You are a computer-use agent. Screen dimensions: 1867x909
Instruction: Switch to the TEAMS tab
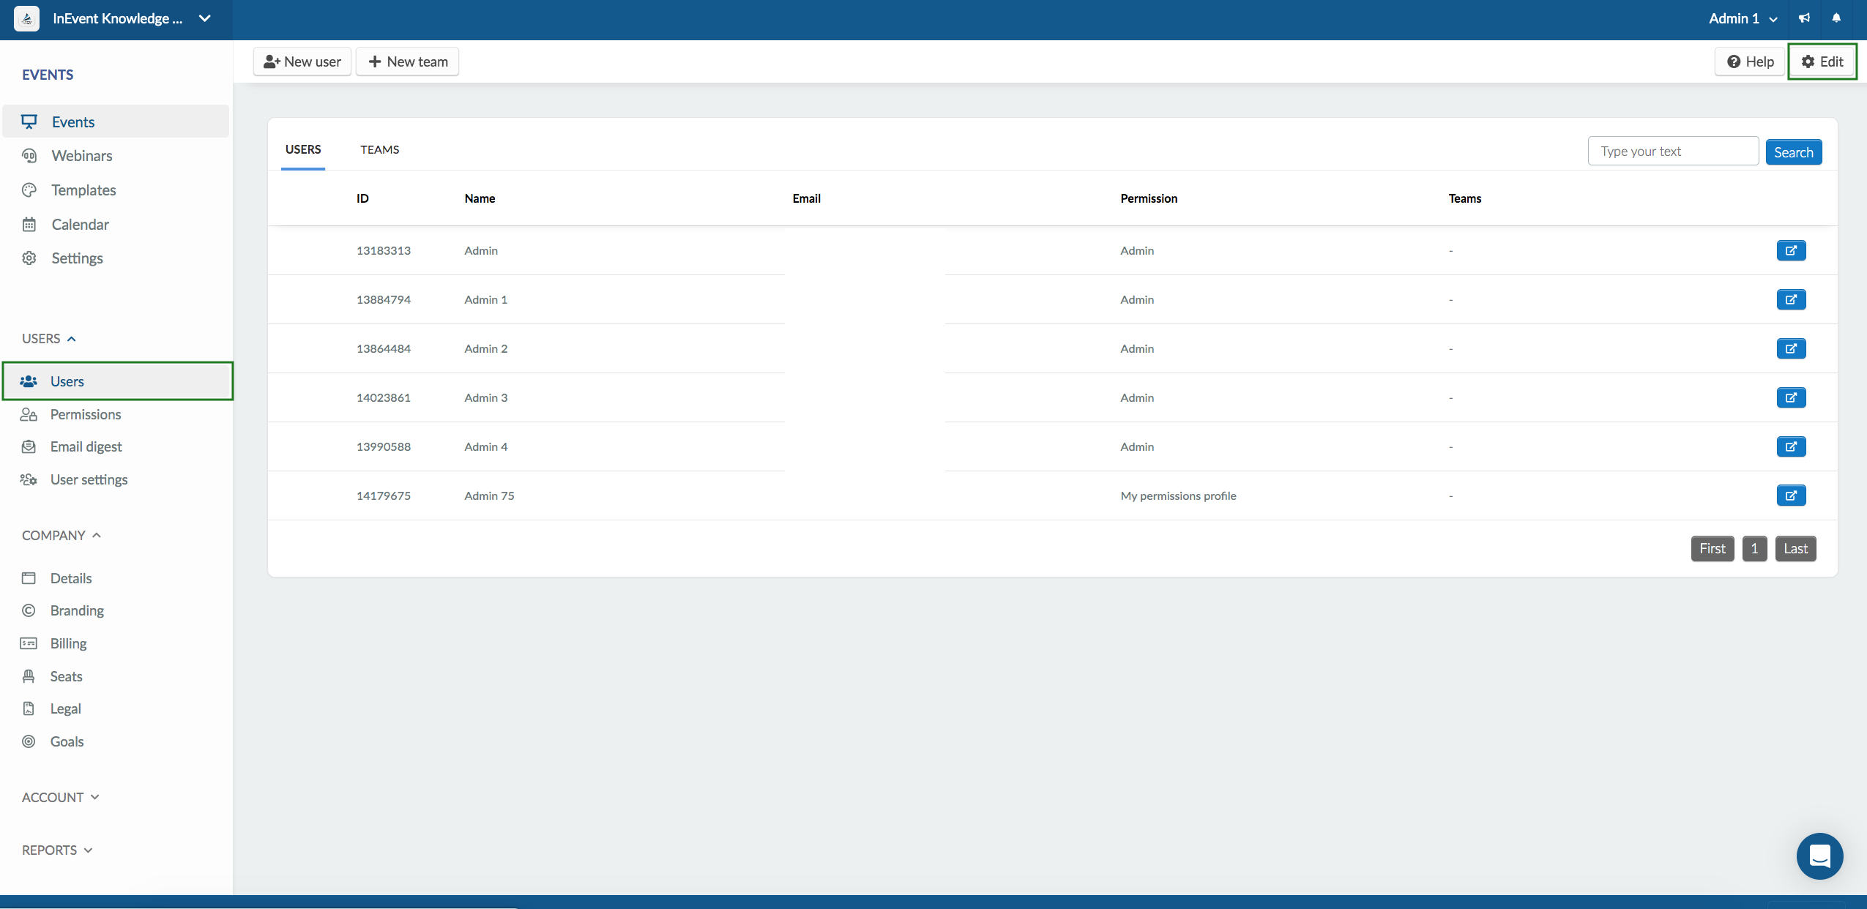point(379,149)
